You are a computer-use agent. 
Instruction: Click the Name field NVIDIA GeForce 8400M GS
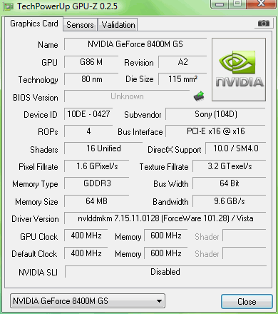point(135,44)
